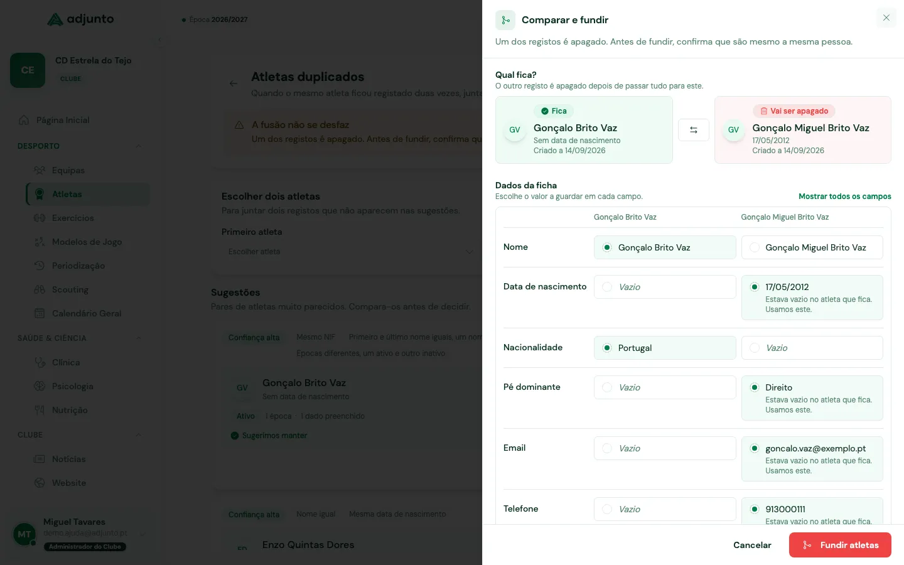Screen dimensions: 904x565
Task: Click the Época 2026/2027 indicator
Action: [215, 19]
